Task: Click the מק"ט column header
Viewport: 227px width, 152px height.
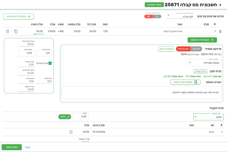Action: coord(206,24)
